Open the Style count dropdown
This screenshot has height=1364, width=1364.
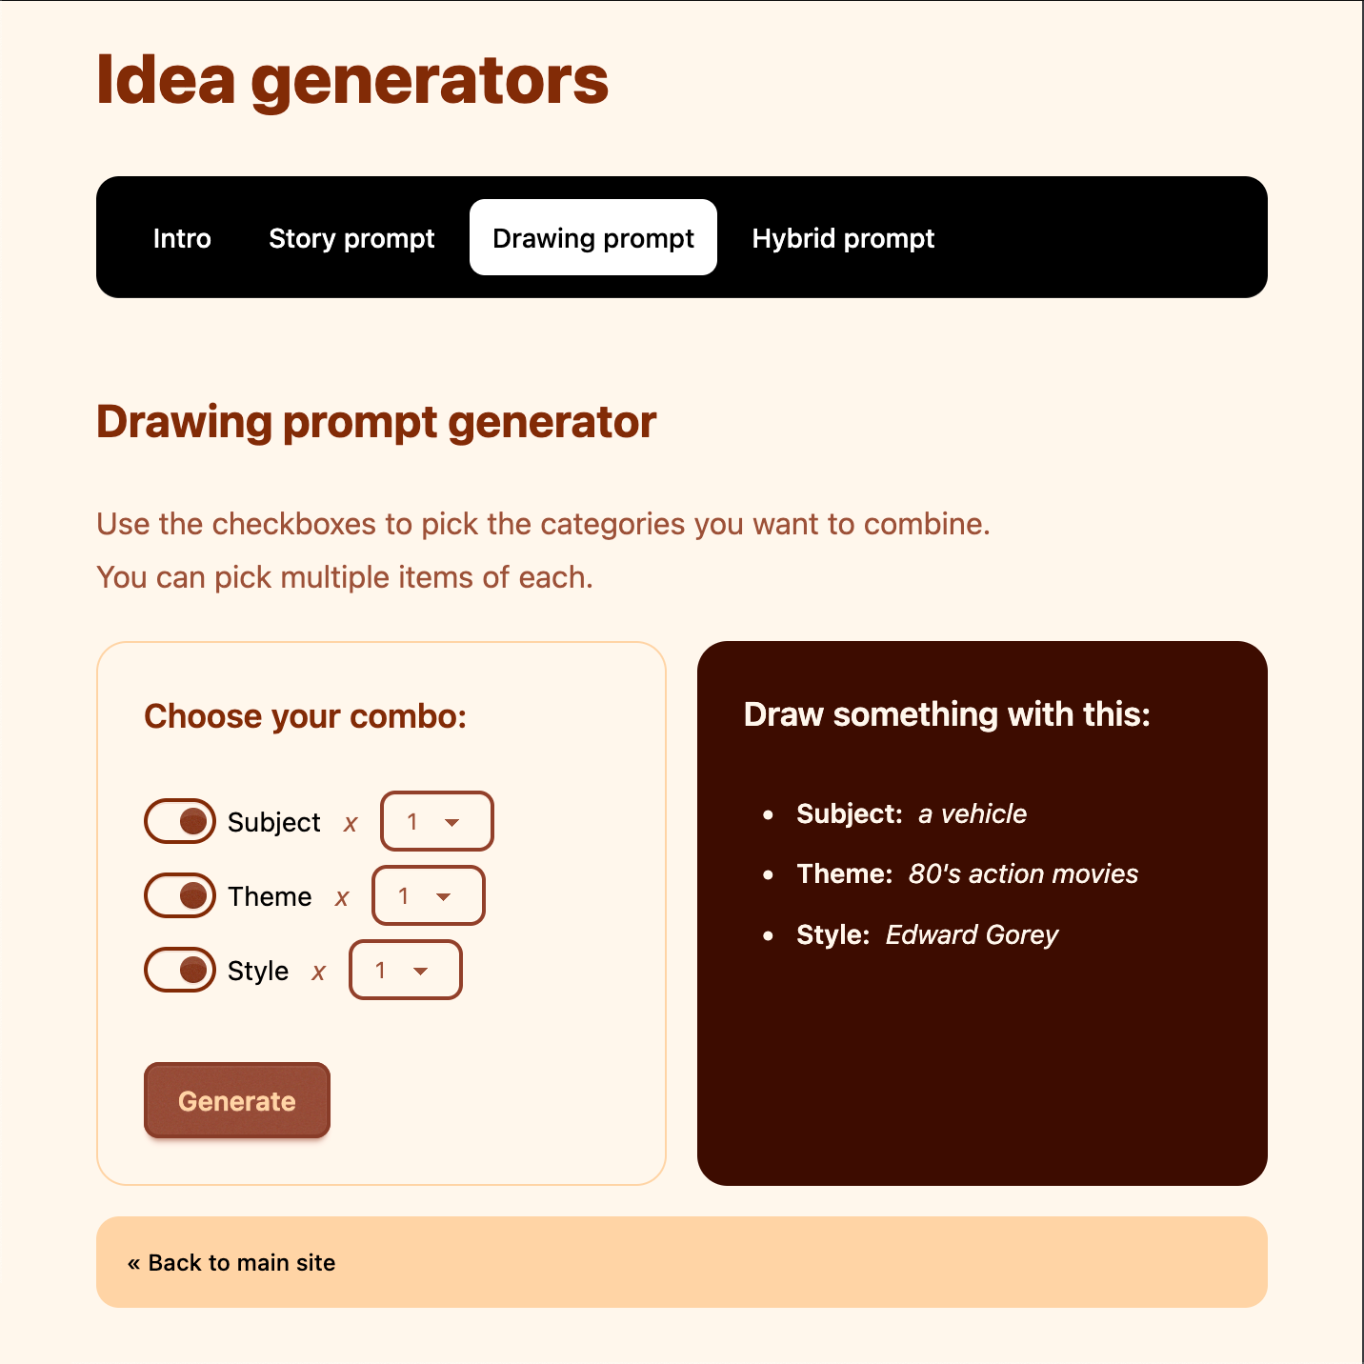405,970
